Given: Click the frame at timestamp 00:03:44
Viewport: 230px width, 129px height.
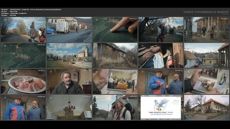Looking at the screenshot, I should tap(23, 55).
